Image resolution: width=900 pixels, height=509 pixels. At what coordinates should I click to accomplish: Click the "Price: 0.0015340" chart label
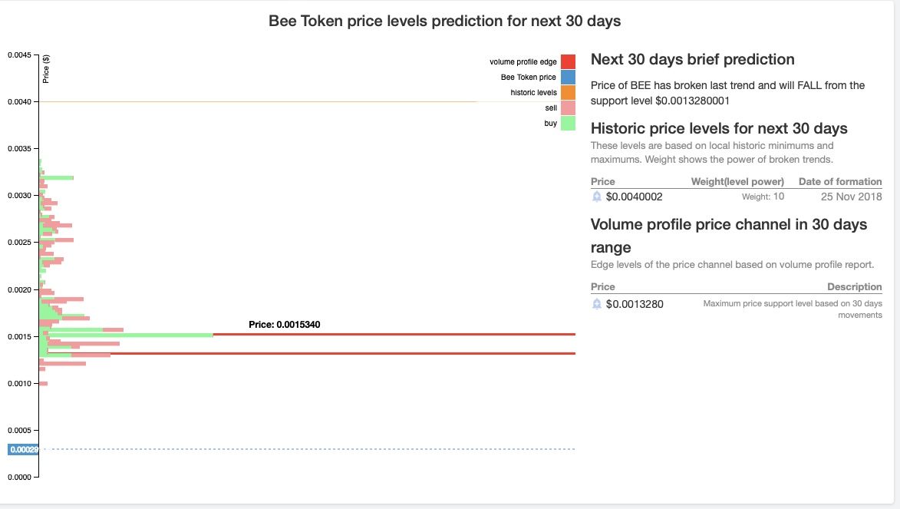tap(284, 325)
